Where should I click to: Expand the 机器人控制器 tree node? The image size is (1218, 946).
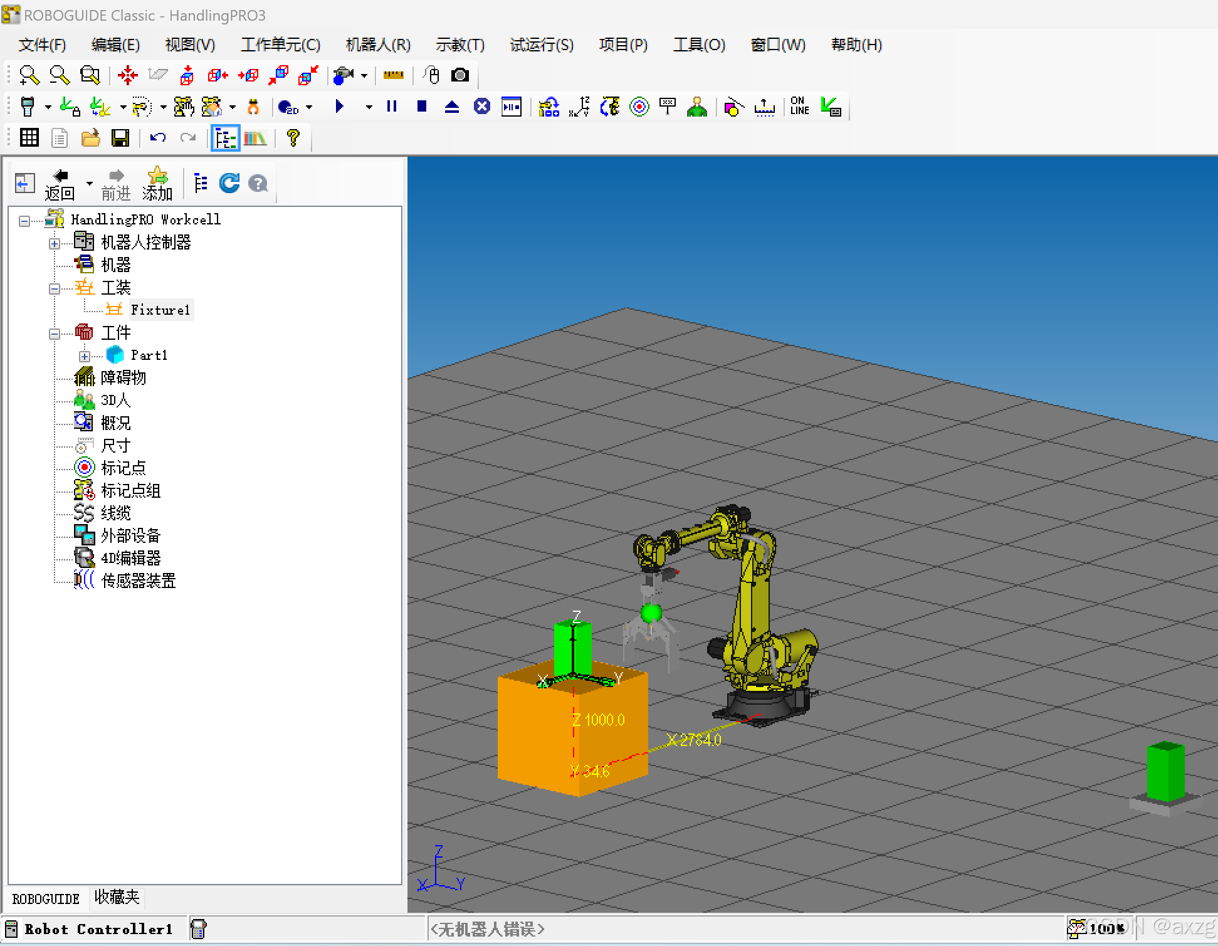point(55,244)
